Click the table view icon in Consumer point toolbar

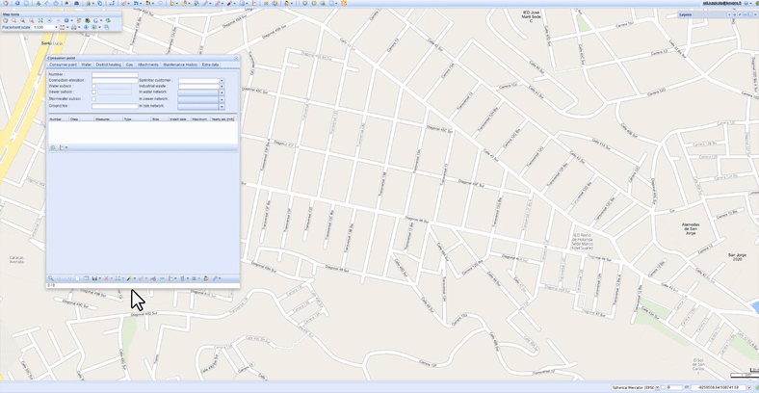point(86,278)
